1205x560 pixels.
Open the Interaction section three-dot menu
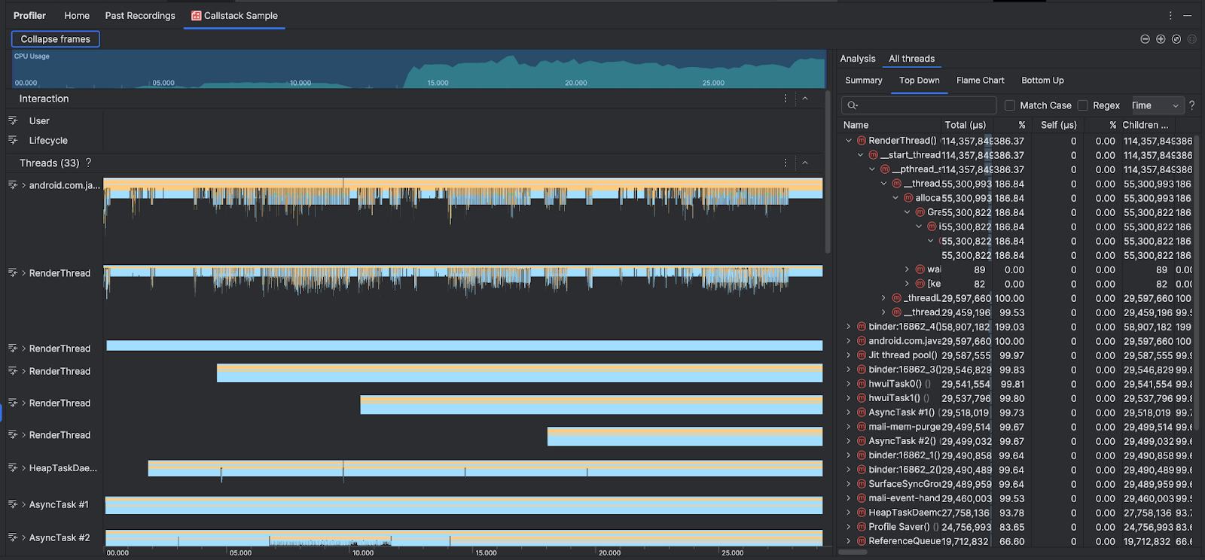(x=786, y=99)
